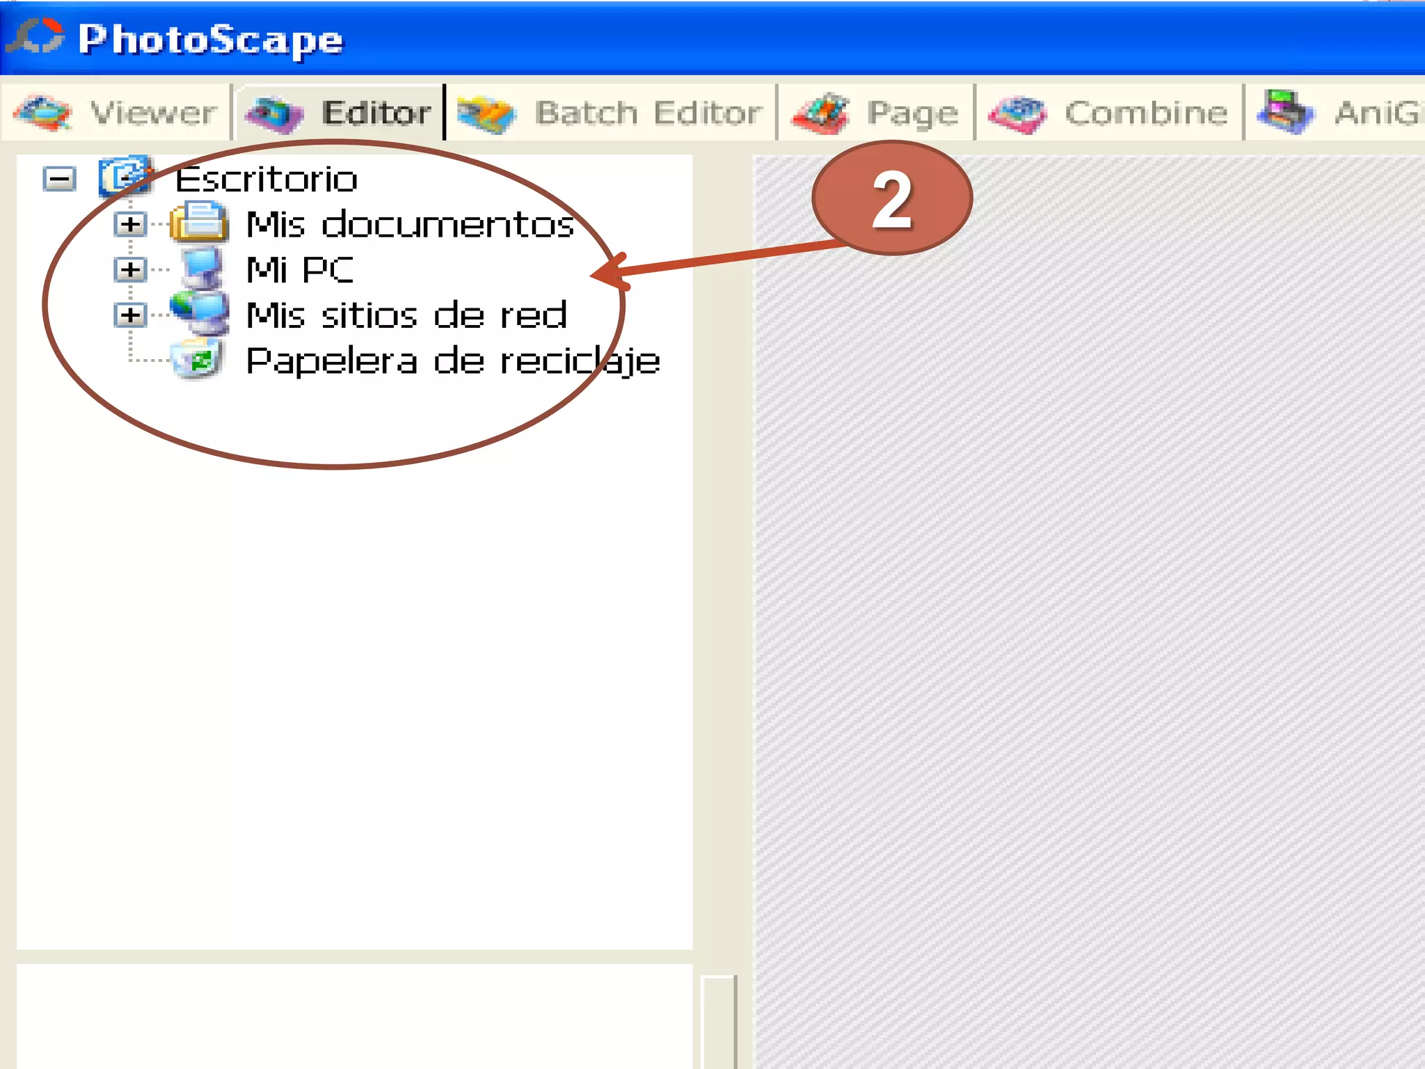Open the Batch Editor tab
This screenshot has width=1425, height=1069.
[x=647, y=113]
